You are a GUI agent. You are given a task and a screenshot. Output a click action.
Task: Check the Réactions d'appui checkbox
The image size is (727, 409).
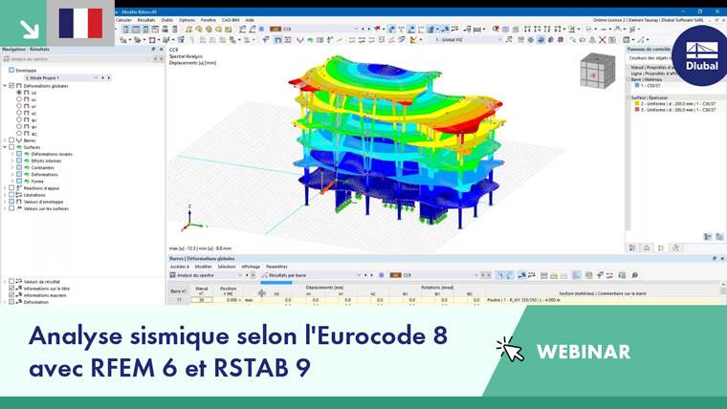pyautogui.click(x=11, y=188)
